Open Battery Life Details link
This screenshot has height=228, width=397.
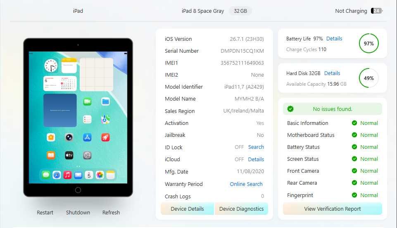click(x=334, y=39)
